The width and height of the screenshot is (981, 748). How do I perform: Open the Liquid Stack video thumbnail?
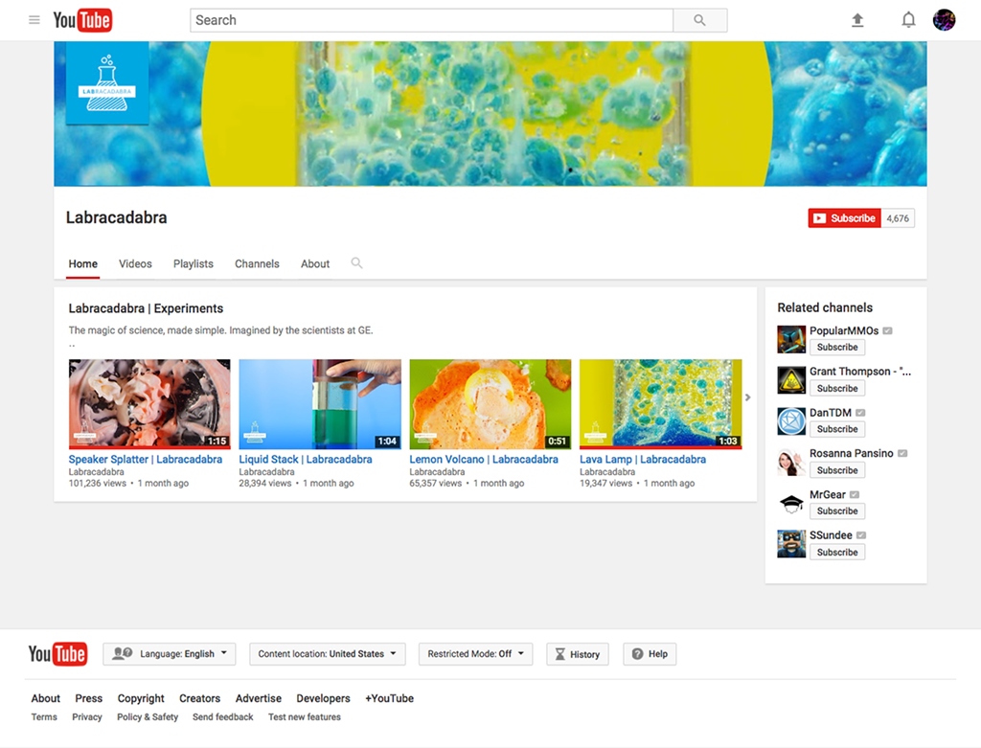point(320,404)
